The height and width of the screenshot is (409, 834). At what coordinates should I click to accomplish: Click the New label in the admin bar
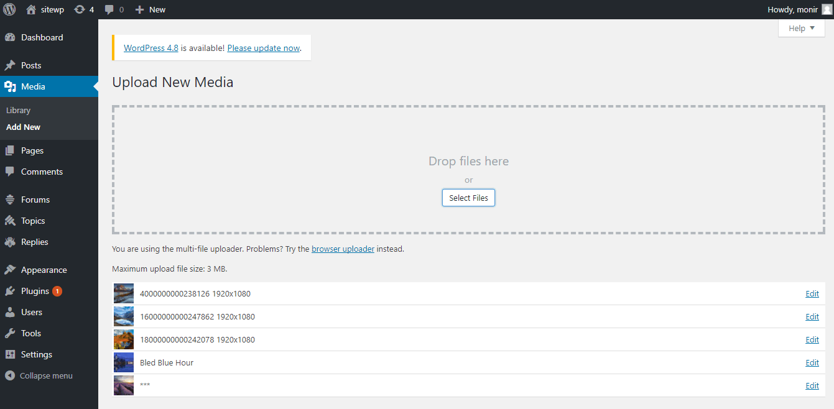157,9
